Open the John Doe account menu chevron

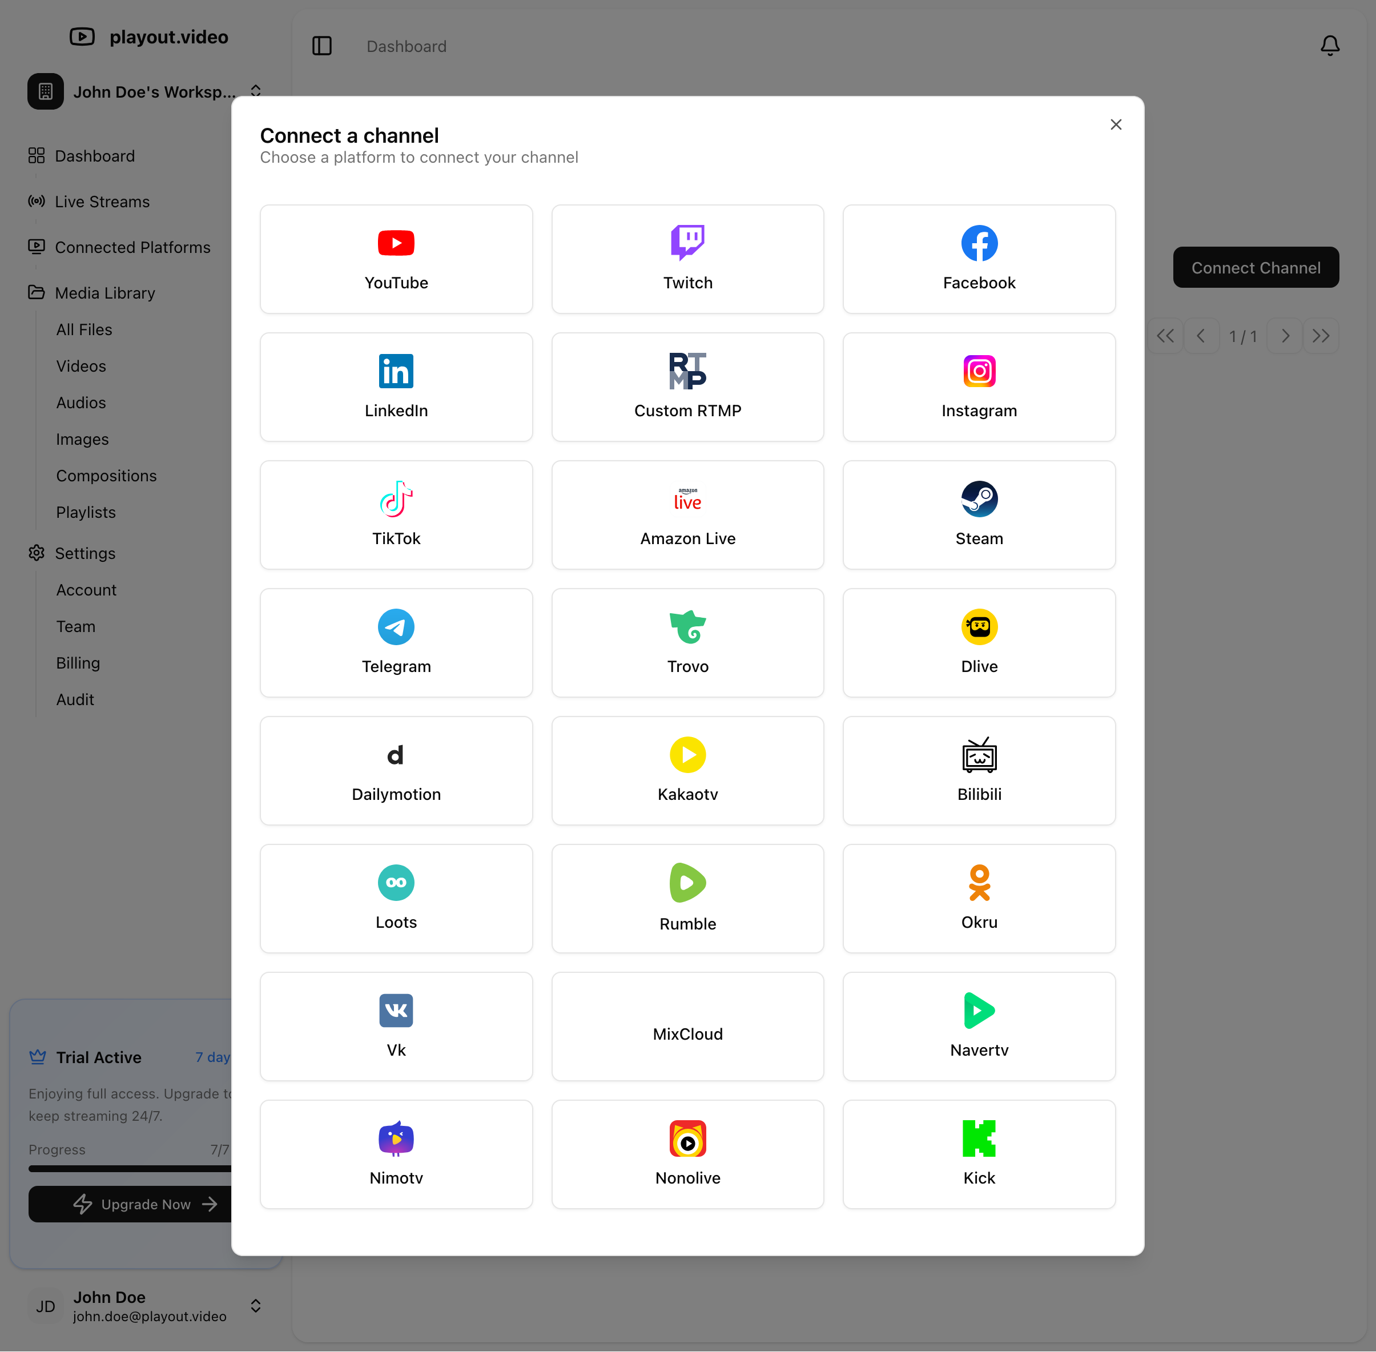[x=256, y=1306]
